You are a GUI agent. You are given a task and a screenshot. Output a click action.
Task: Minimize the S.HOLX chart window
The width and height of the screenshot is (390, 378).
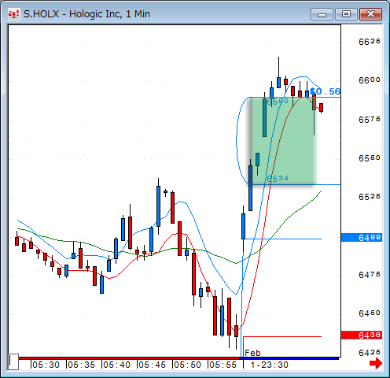[x=322, y=14]
